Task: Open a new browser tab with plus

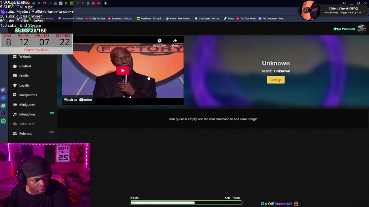Action: point(105,3)
